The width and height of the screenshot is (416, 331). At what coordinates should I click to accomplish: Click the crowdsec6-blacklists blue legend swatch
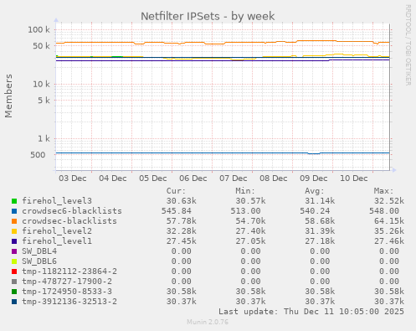pyautogui.click(x=14, y=211)
